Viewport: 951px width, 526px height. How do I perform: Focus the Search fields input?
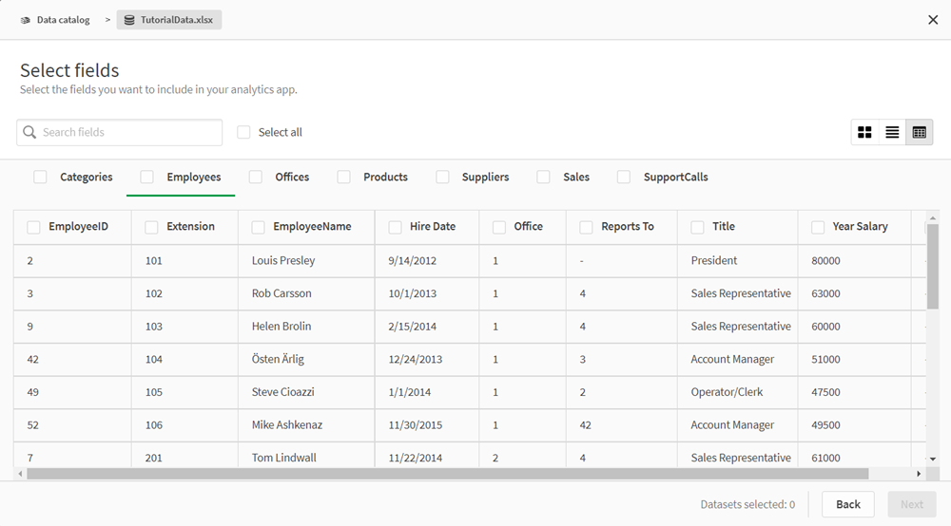point(128,133)
